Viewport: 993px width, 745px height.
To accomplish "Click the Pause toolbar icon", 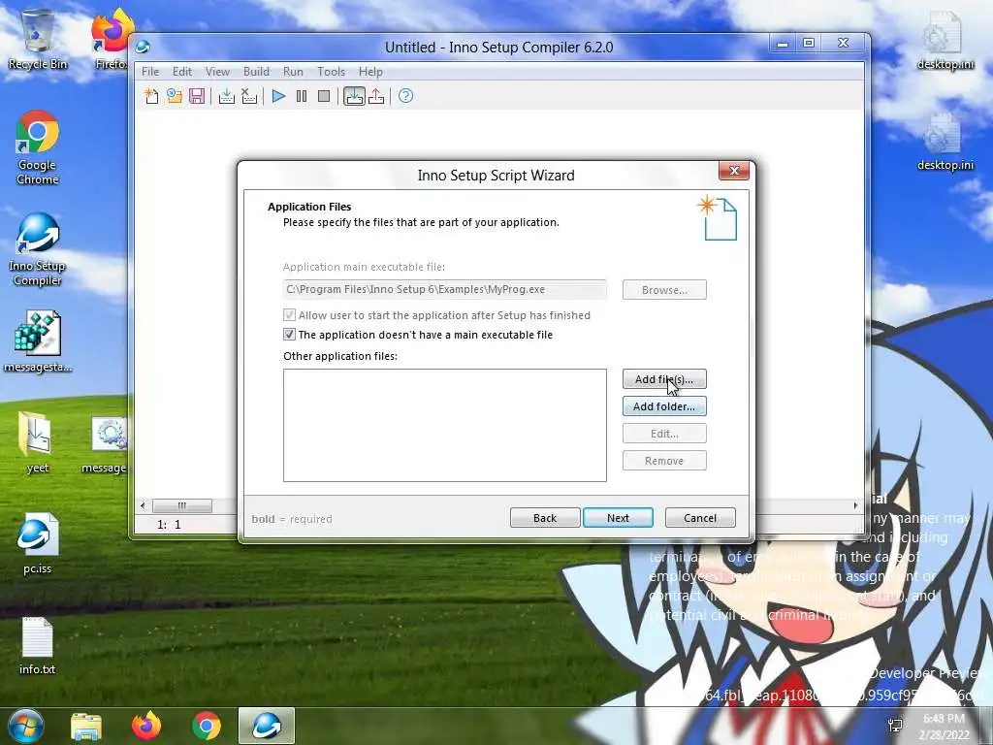I will 302,96.
